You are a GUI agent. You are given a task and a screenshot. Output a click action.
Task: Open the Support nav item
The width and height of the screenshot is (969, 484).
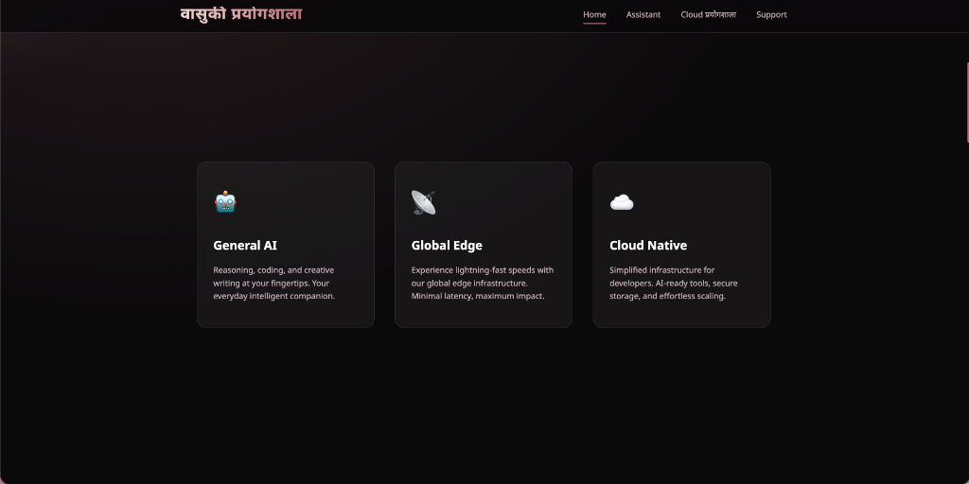click(771, 15)
